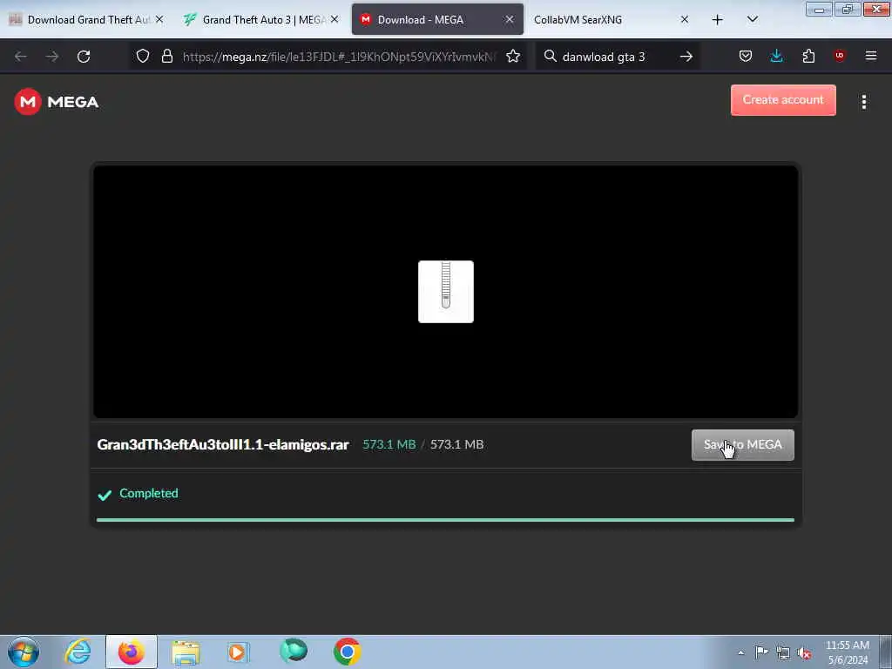Reload the current page
Image resolution: width=892 pixels, height=669 pixels.
click(x=84, y=57)
